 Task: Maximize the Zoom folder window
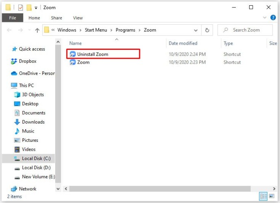tap(251, 7)
